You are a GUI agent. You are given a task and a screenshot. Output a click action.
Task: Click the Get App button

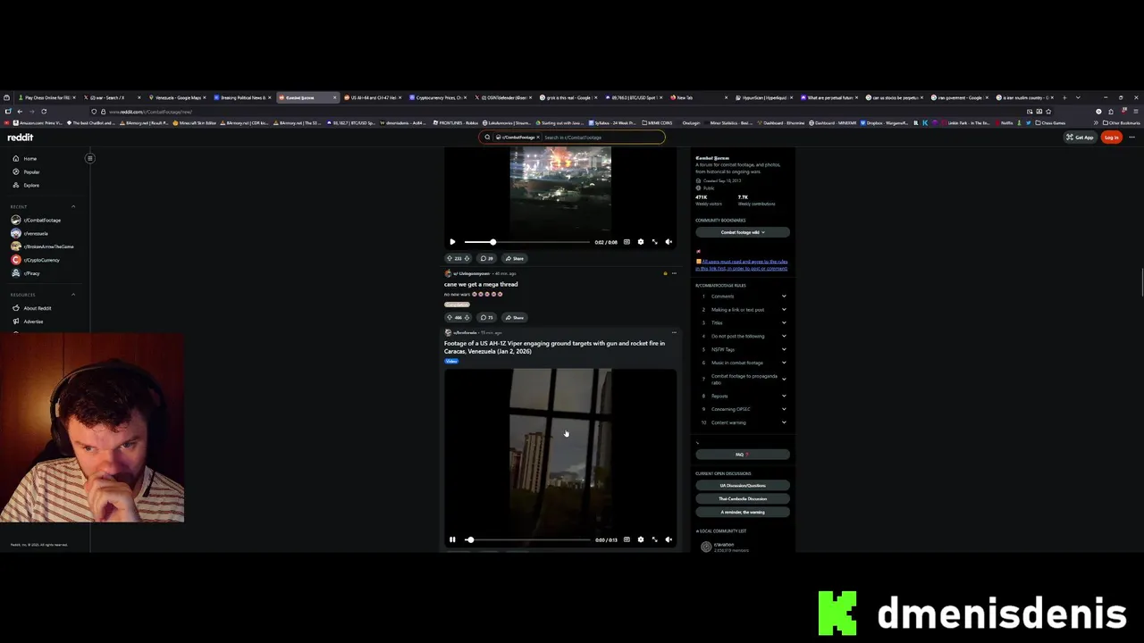pyautogui.click(x=1079, y=138)
